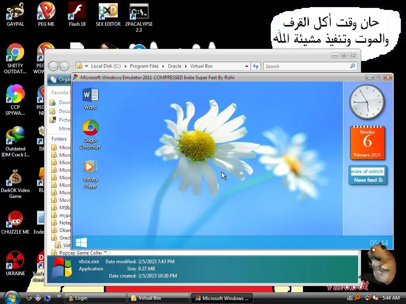Open Infinity Player in the emulator
The width and height of the screenshot is (406, 304).
pos(90,174)
